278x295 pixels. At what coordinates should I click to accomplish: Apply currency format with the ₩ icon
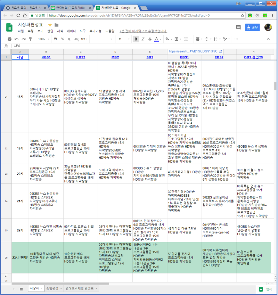point(56,39)
